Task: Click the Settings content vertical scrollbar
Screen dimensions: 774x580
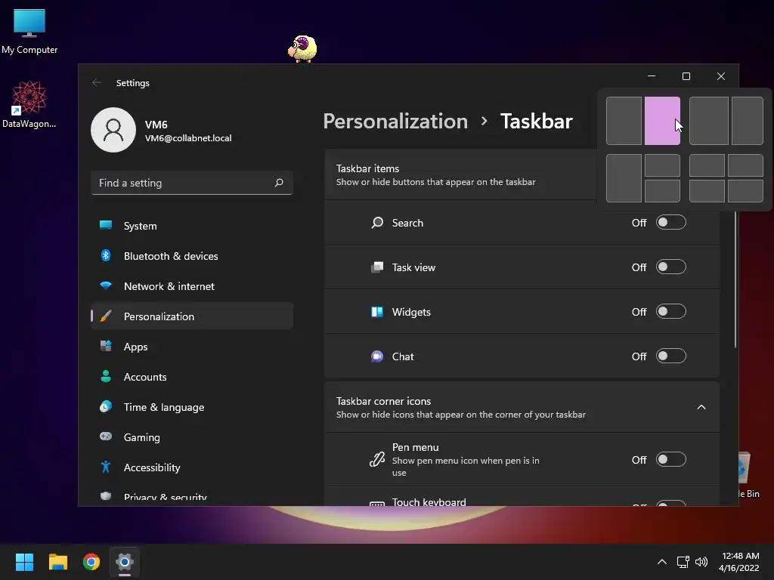Action: tap(735, 279)
